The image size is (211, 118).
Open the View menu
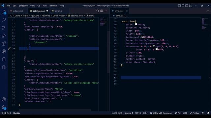click(x=32, y=6)
